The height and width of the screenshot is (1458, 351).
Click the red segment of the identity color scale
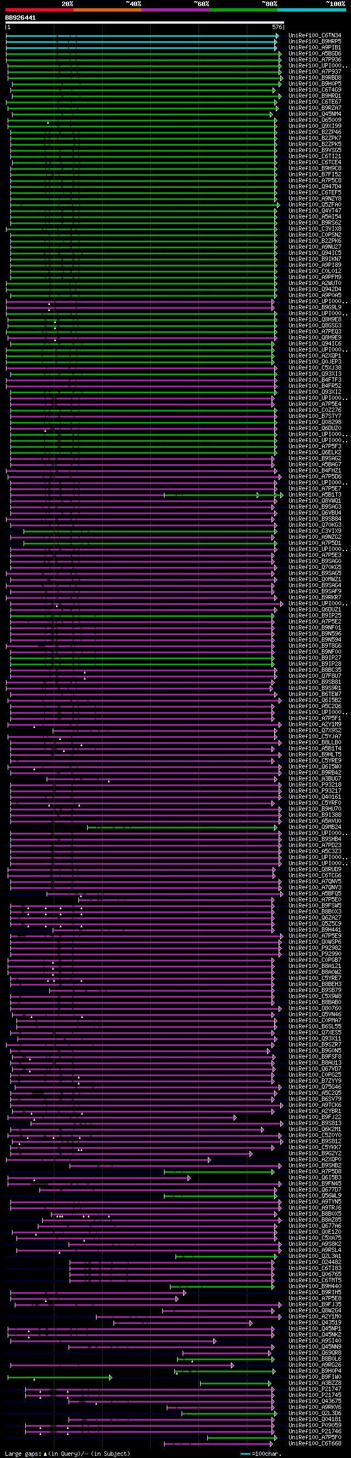(39, 10)
